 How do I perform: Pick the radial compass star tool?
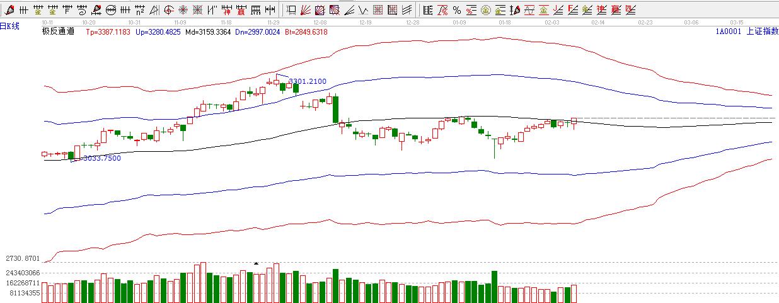click(183, 10)
